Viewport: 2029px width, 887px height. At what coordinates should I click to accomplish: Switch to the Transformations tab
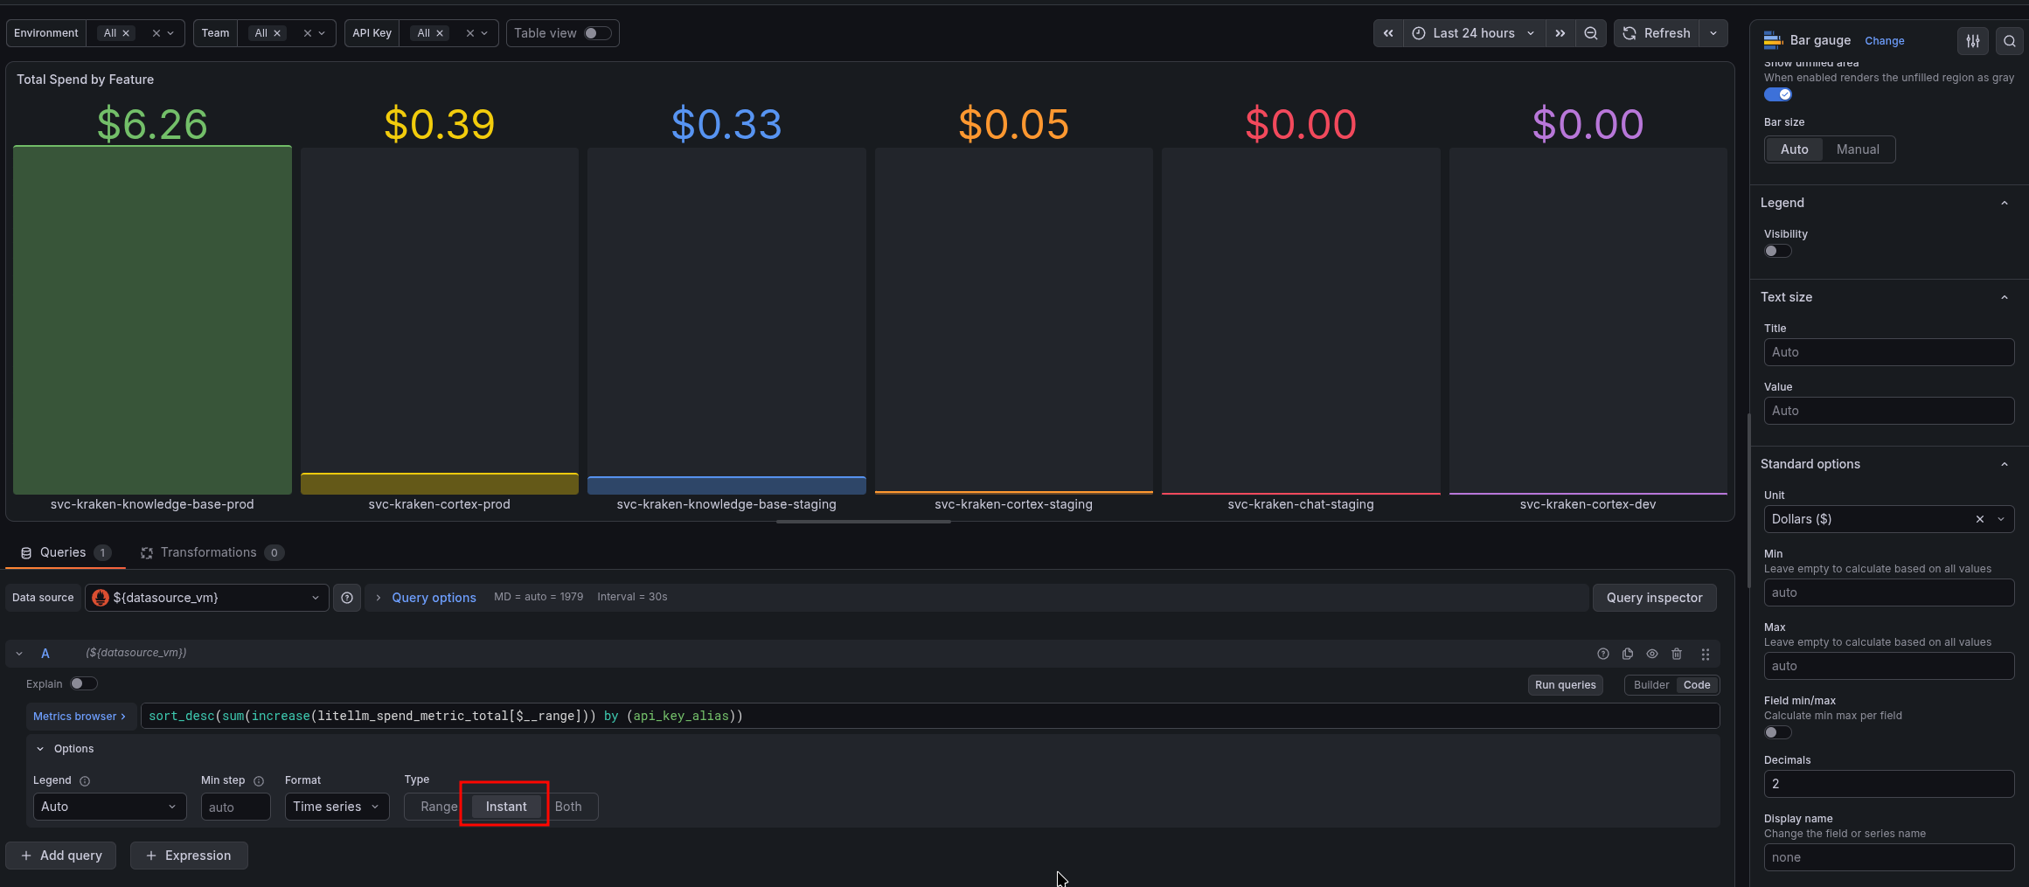coord(212,552)
